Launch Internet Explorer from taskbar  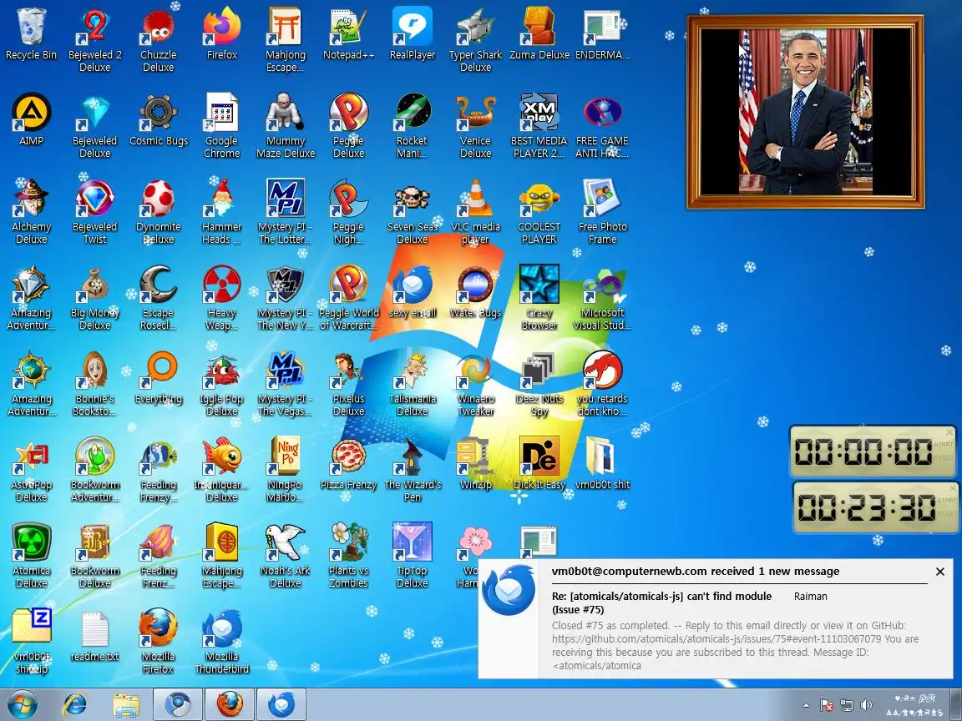[75, 704]
